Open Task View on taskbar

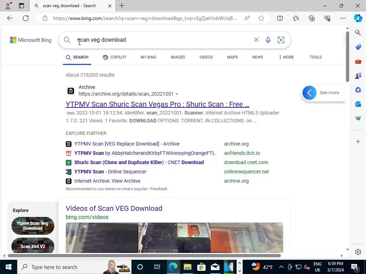click(157, 267)
